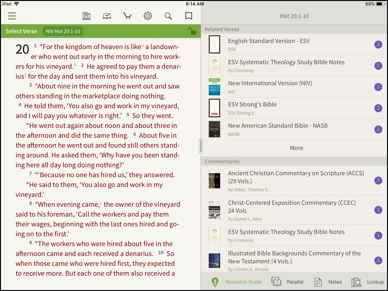The height and width of the screenshot is (291, 388).
Task: Tap the 5 badge for Illustrated Bible Backgrounds
Action: click(x=378, y=260)
